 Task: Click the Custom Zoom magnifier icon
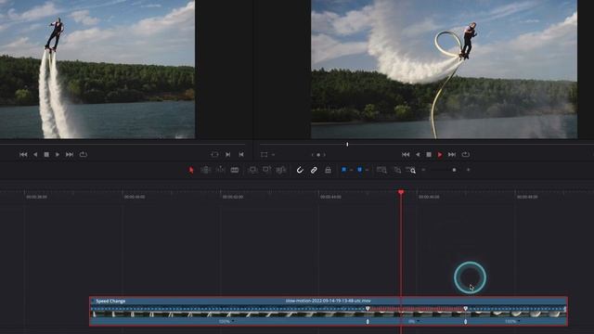(410, 170)
